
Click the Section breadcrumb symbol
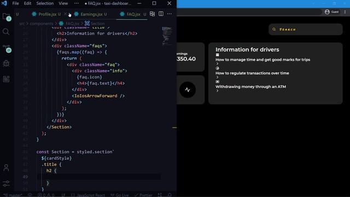(97, 24)
